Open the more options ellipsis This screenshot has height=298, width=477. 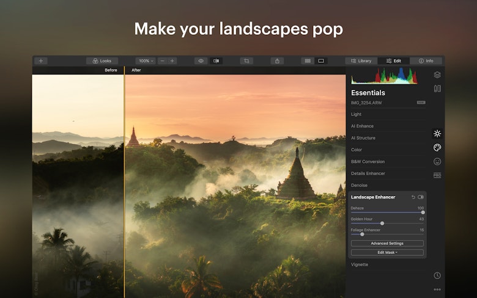click(437, 289)
